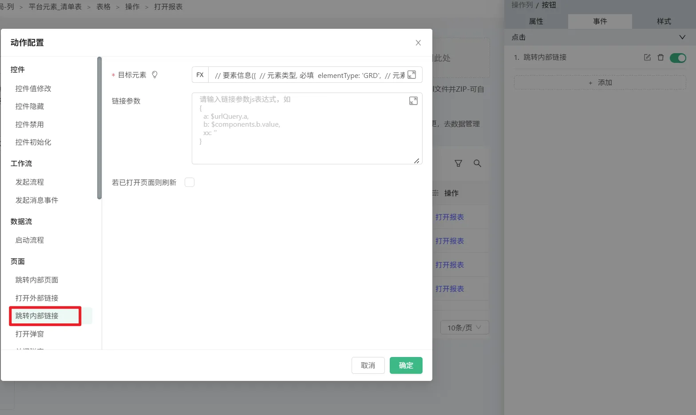Click the FX expression button

pyautogui.click(x=200, y=75)
